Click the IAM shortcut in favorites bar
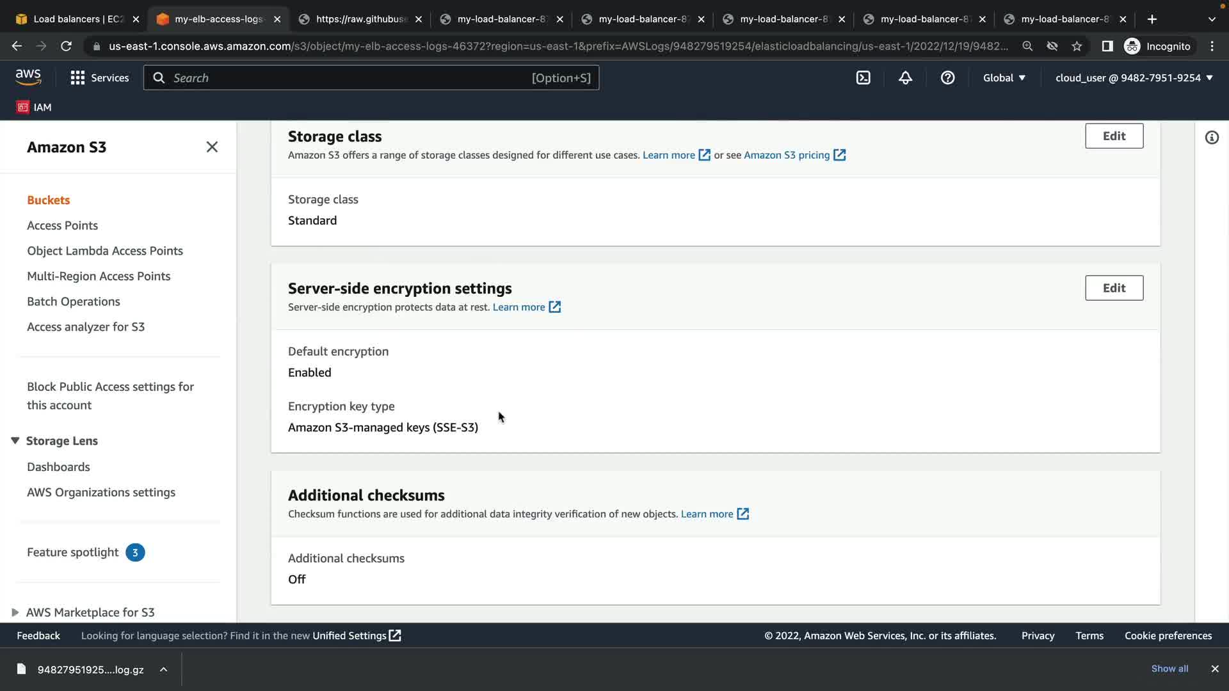The width and height of the screenshot is (1229, 691). pyautogui.click(x=35, y=107)
